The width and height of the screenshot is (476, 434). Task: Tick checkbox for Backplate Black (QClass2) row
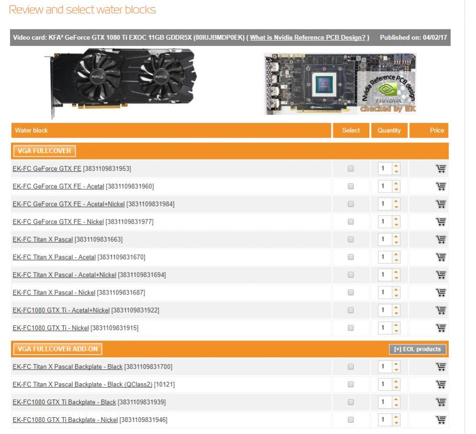351,384
